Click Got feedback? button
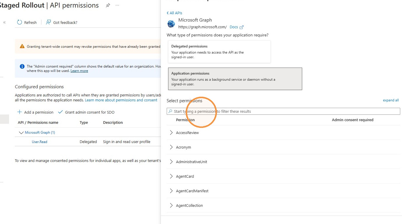The width and height of the screenshot is (402, 224). (62, 22)
